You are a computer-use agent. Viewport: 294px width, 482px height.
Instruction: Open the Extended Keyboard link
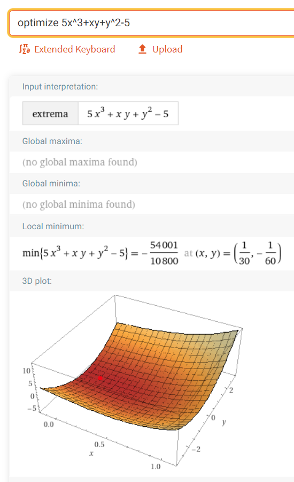[x=75, y=49]
